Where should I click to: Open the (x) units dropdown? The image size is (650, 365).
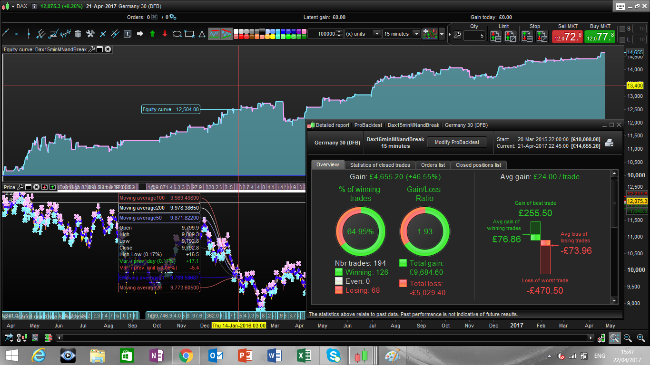(376, 34)
